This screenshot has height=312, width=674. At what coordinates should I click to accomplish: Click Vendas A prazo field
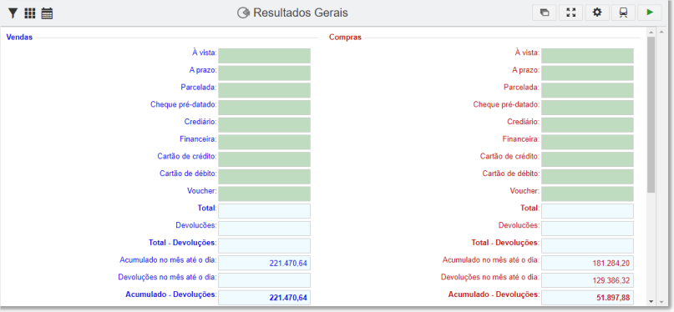pyautogui.click(x=265, y=73)
